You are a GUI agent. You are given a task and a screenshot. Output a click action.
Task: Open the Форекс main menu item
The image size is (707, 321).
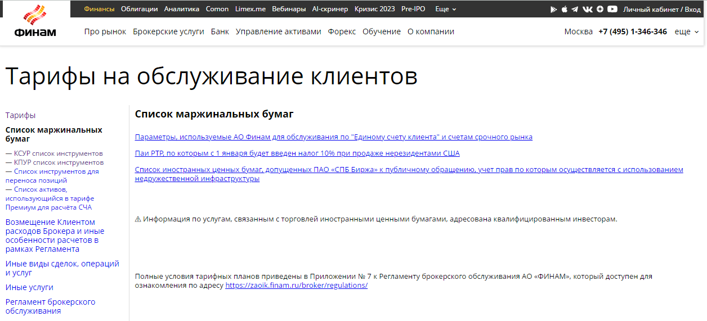342,31
